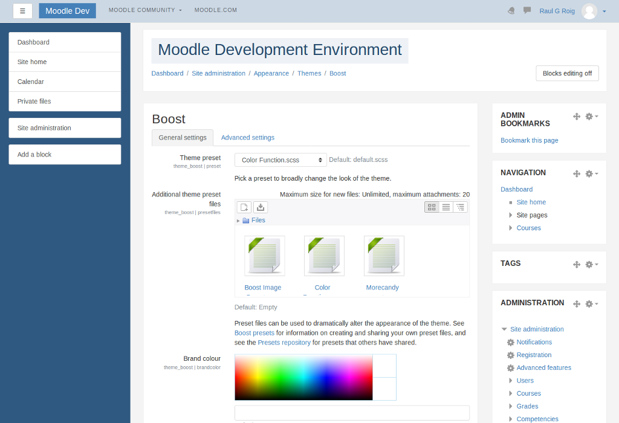Switch file manager to icon grid view
Screen dimensions: 619x423
click(x=432, y=207)
